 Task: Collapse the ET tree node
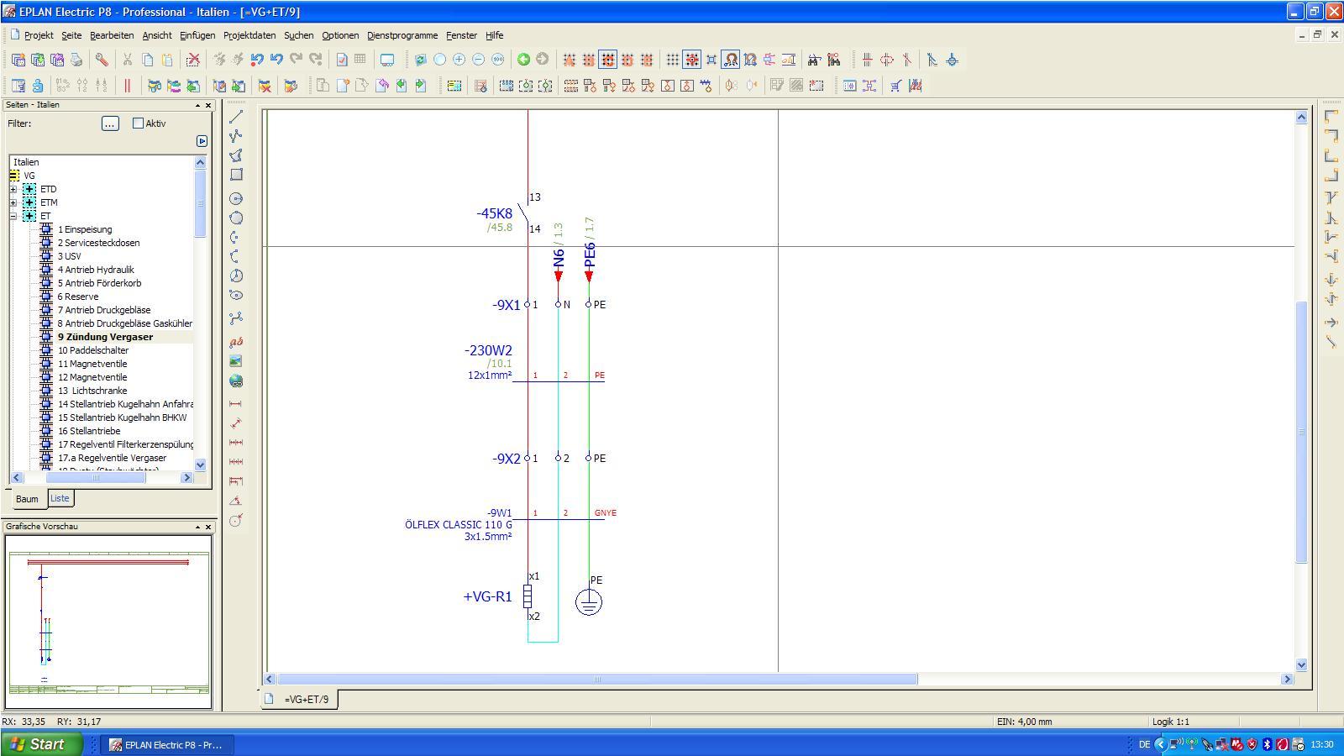[x=13, y=216]
